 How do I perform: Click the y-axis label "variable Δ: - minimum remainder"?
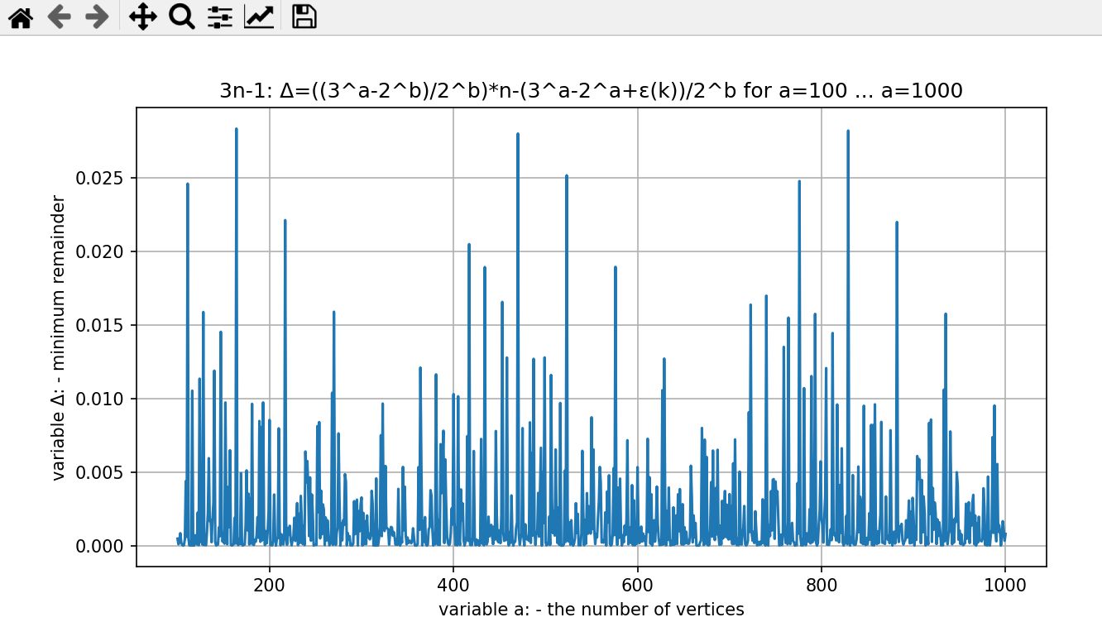click(59, 337)
